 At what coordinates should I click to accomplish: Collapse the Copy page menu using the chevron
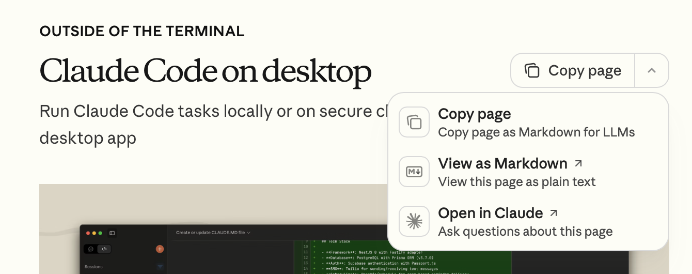pyautogui.click(x=652, y=70)
